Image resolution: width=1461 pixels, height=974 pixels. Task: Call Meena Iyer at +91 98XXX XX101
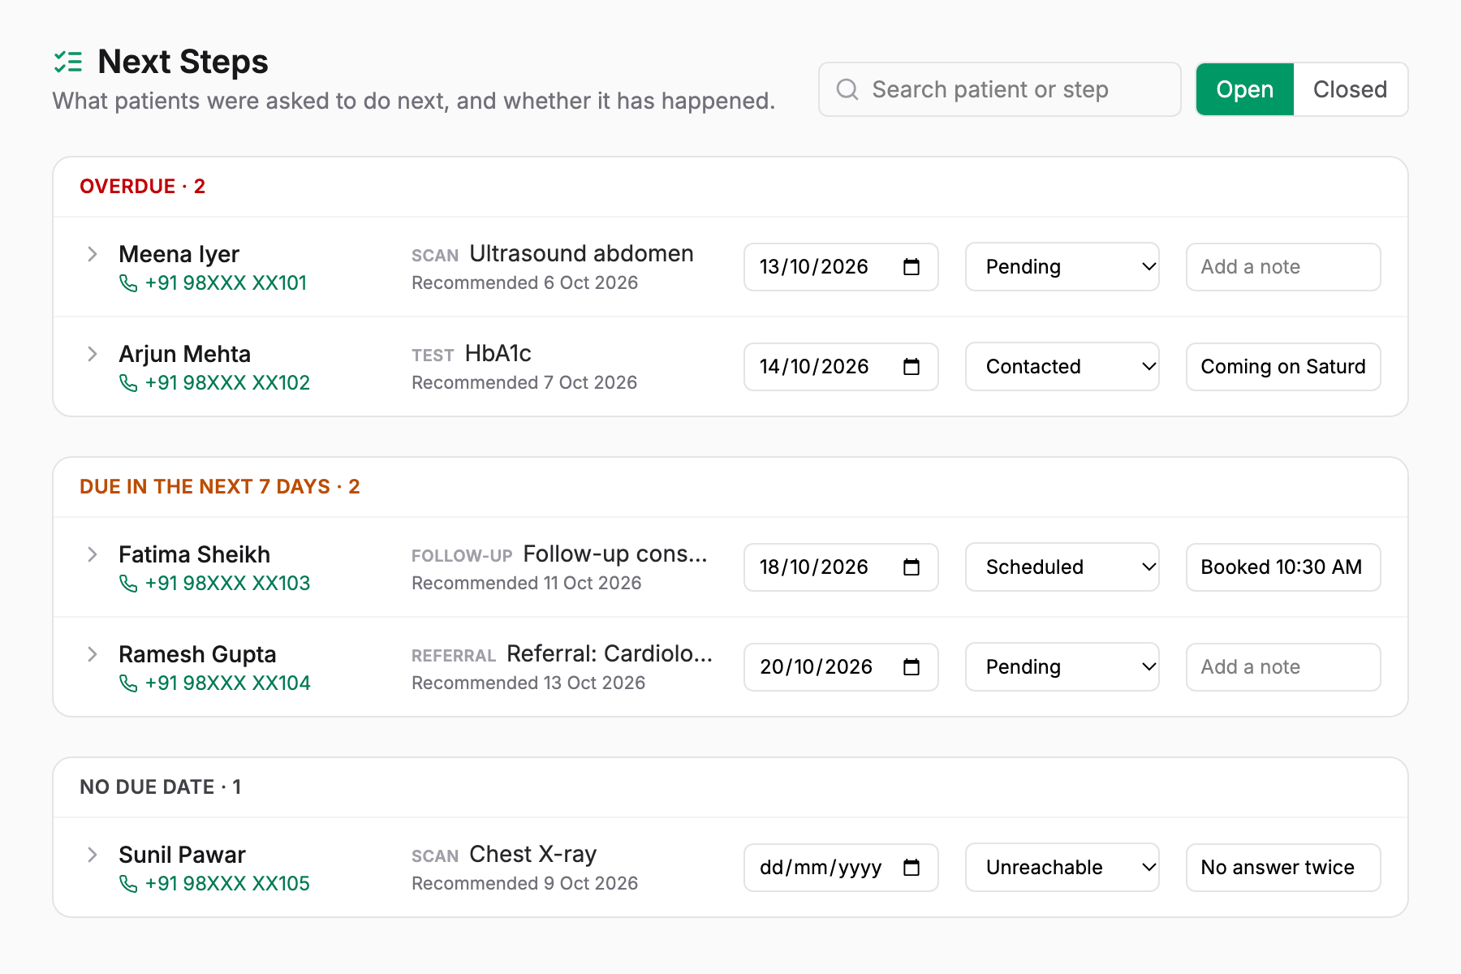point(213,283)
